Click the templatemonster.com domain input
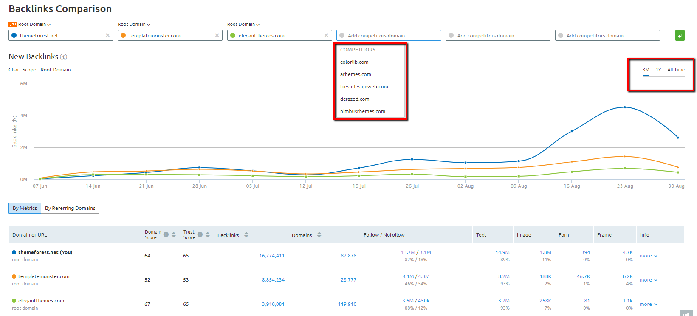Screen dimensions: 697x316 [170, 35]
